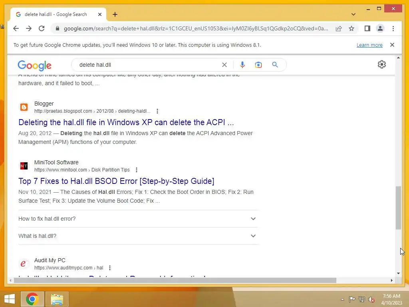
Task: Clear the search box text
Action: pos(224,65)
